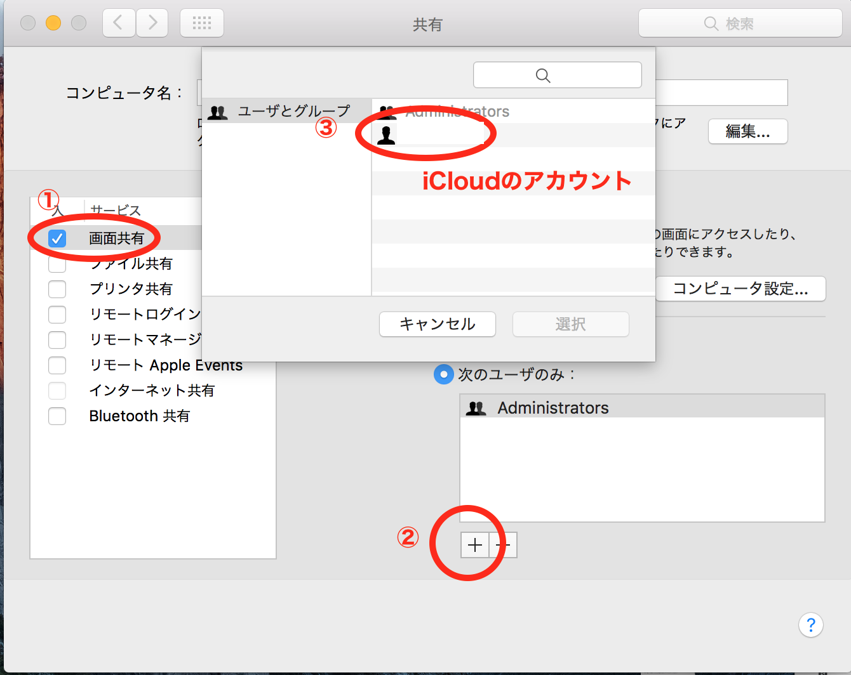Viewport: 851px width, 675px height.
Task: Uncheck the 画面共有 checkbox
Action: (x=57, y=239)
